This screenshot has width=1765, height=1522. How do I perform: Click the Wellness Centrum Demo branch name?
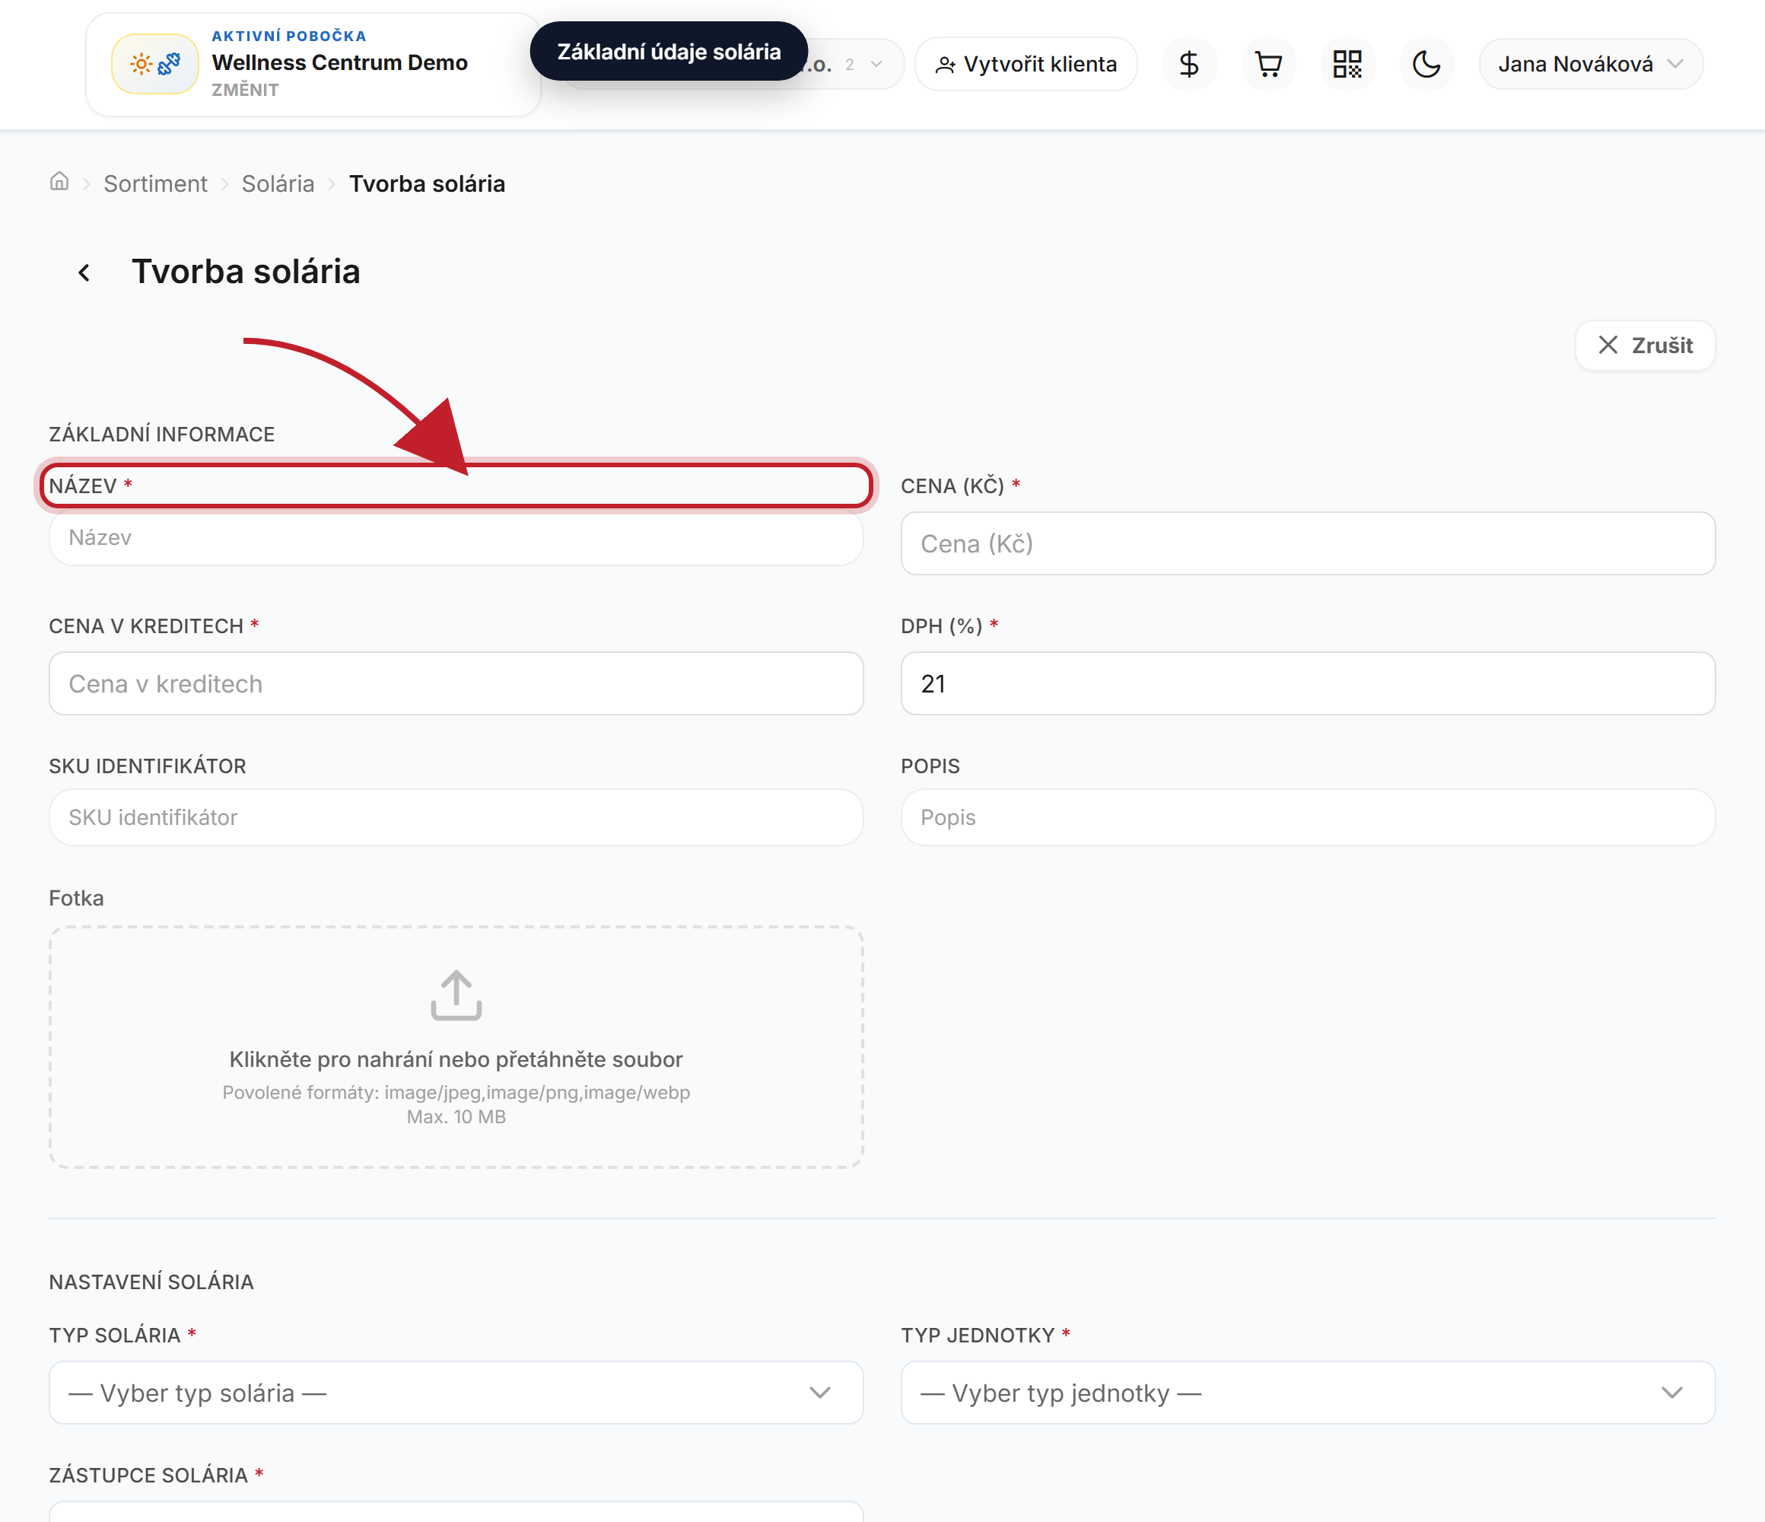340,62
